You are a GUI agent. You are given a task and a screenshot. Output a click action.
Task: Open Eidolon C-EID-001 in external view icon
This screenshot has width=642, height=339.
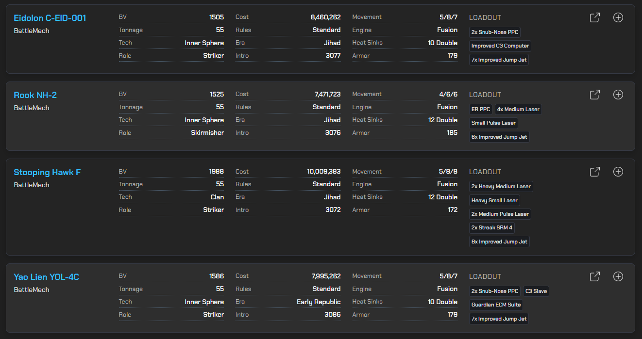click(594, 17)
